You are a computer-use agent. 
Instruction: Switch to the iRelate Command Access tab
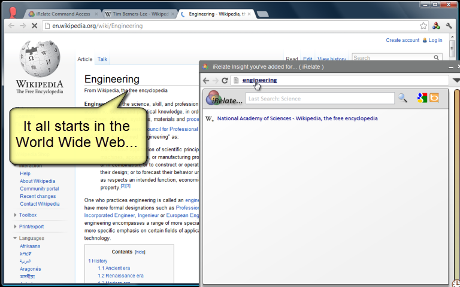click(63, 14)
